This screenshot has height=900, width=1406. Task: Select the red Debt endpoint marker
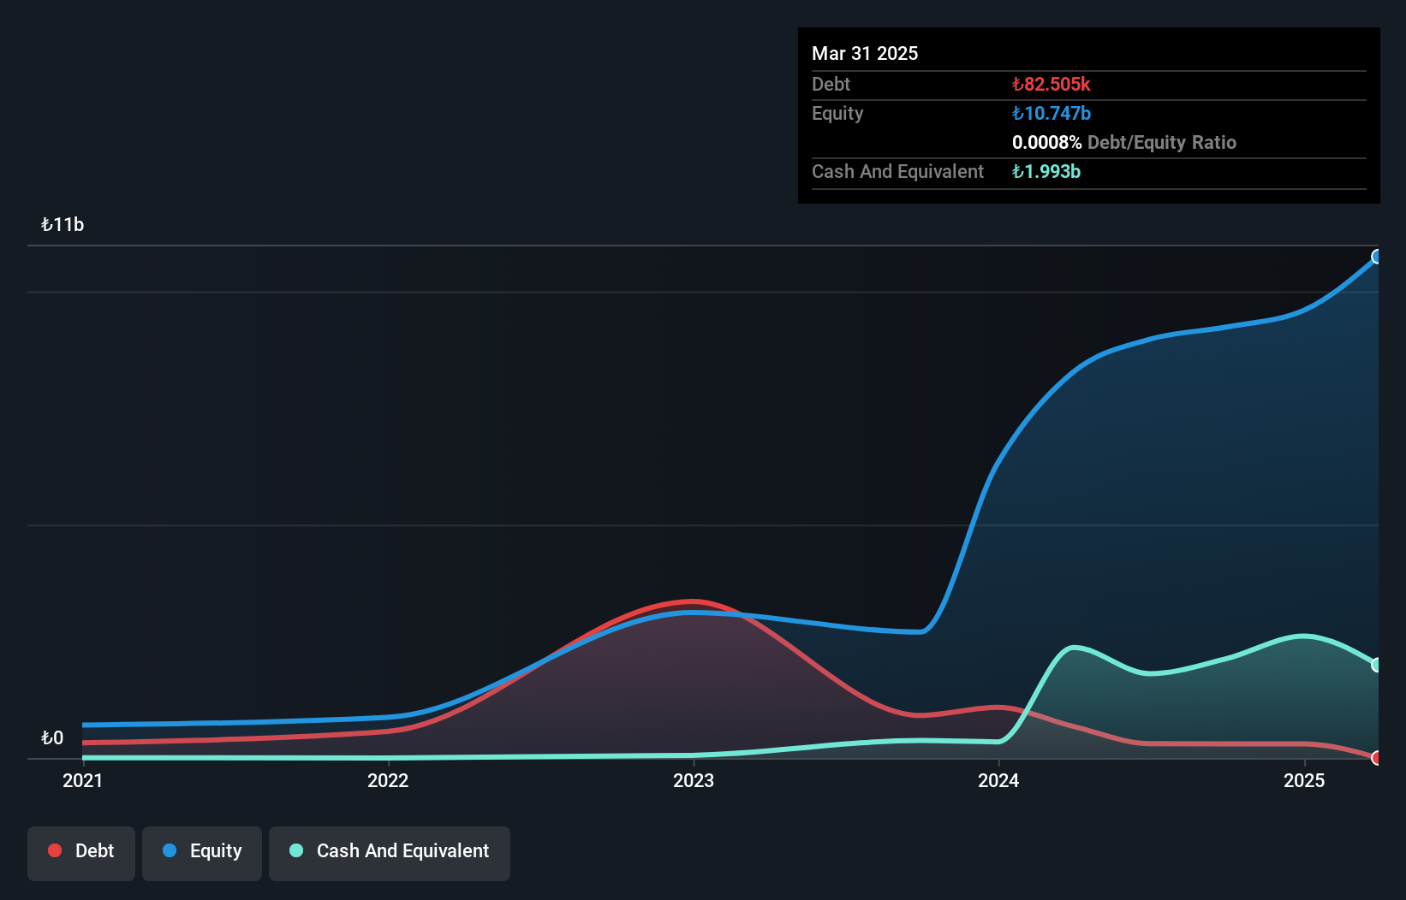point(1377,758)
